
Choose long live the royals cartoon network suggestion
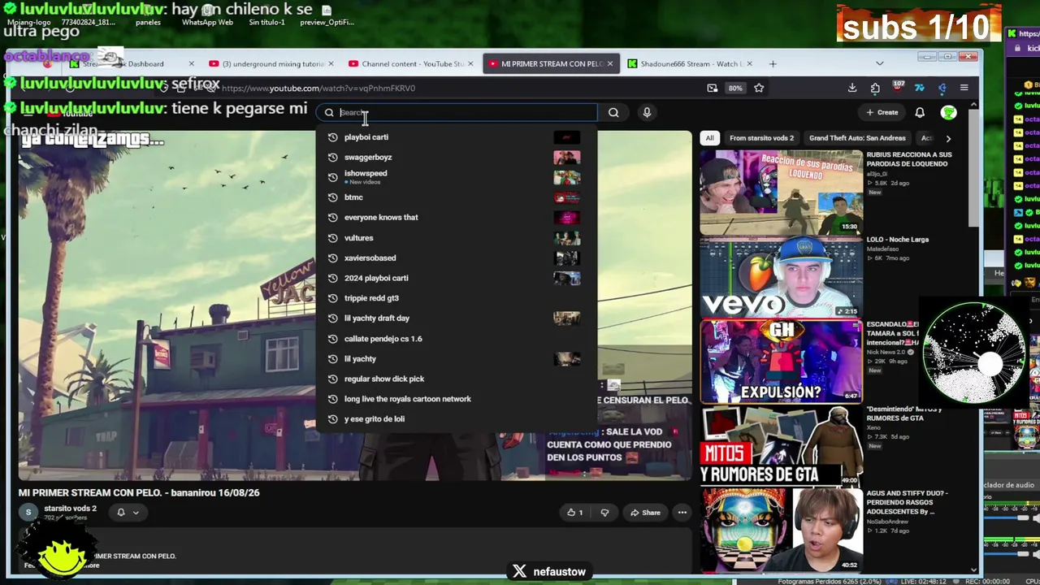point(457,399)
